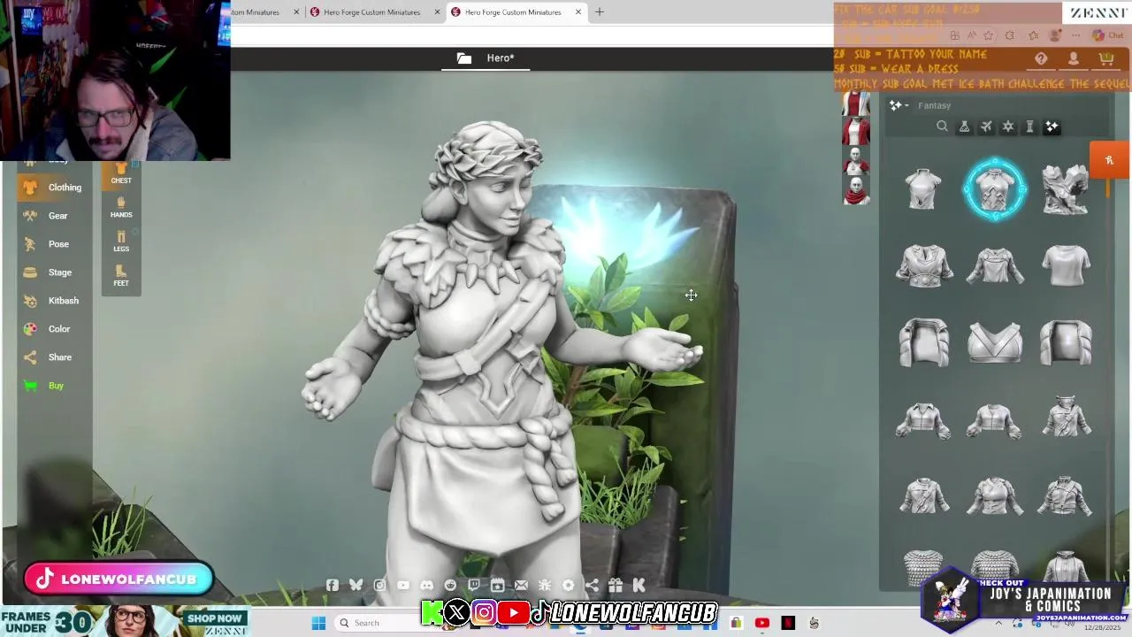Select the CHEST clothing subcategory
Viewport: 1132px width, 637px height.
pyautogui.click(x=121, y=174)
